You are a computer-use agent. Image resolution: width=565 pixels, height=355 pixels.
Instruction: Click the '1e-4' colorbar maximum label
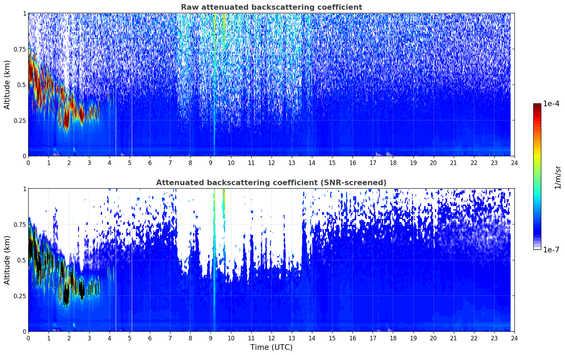[x=551, y=104]
